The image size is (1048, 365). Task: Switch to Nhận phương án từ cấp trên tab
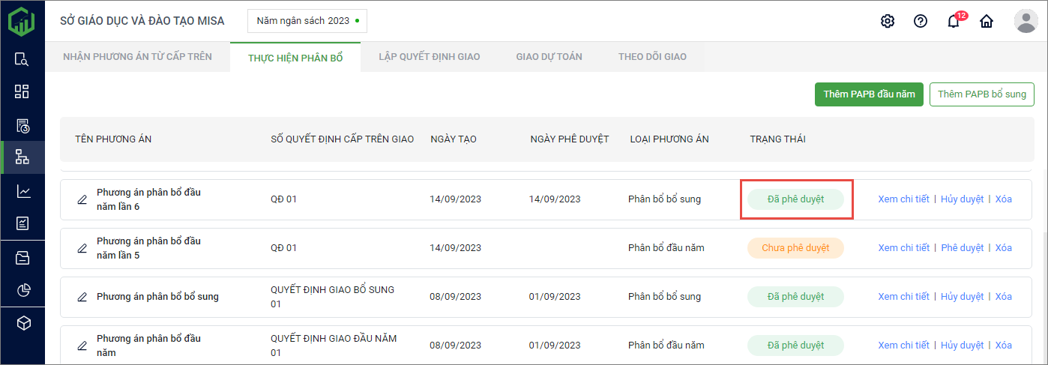(x=137, y=57)
